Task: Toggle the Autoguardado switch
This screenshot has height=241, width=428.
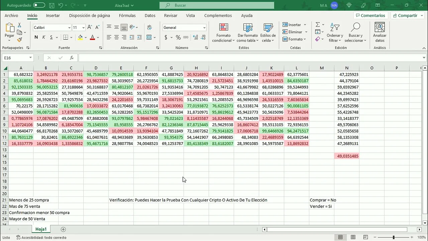Action: (x=39, y=5)
